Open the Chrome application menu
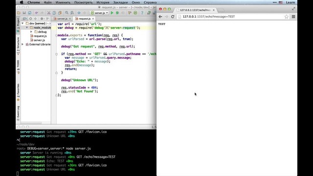 [34, 2]
